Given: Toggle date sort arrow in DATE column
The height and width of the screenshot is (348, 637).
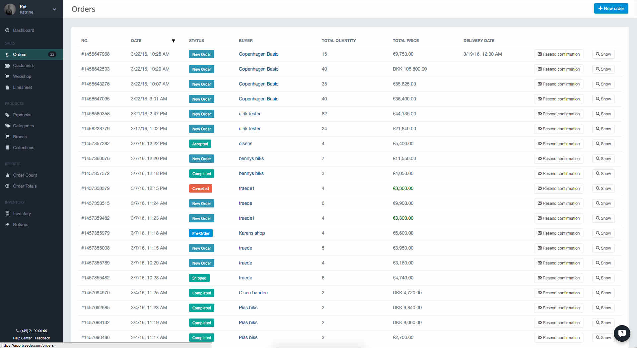Looking at the screenshot, I should [x=173, y=41].
